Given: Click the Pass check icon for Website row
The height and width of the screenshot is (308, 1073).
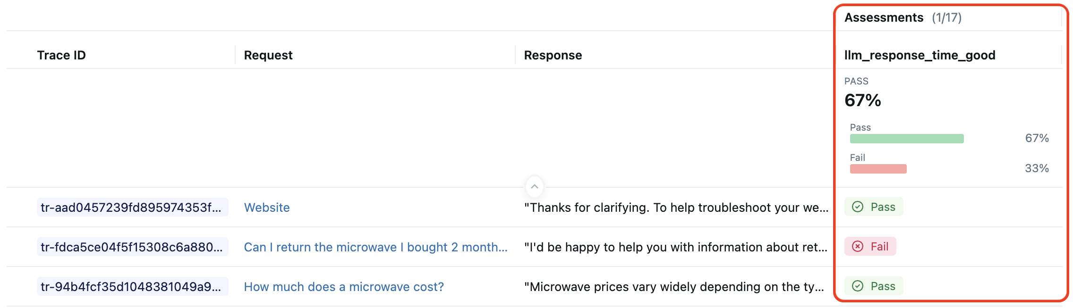Looking at the screenshot, I should click(x=858, y=207).
